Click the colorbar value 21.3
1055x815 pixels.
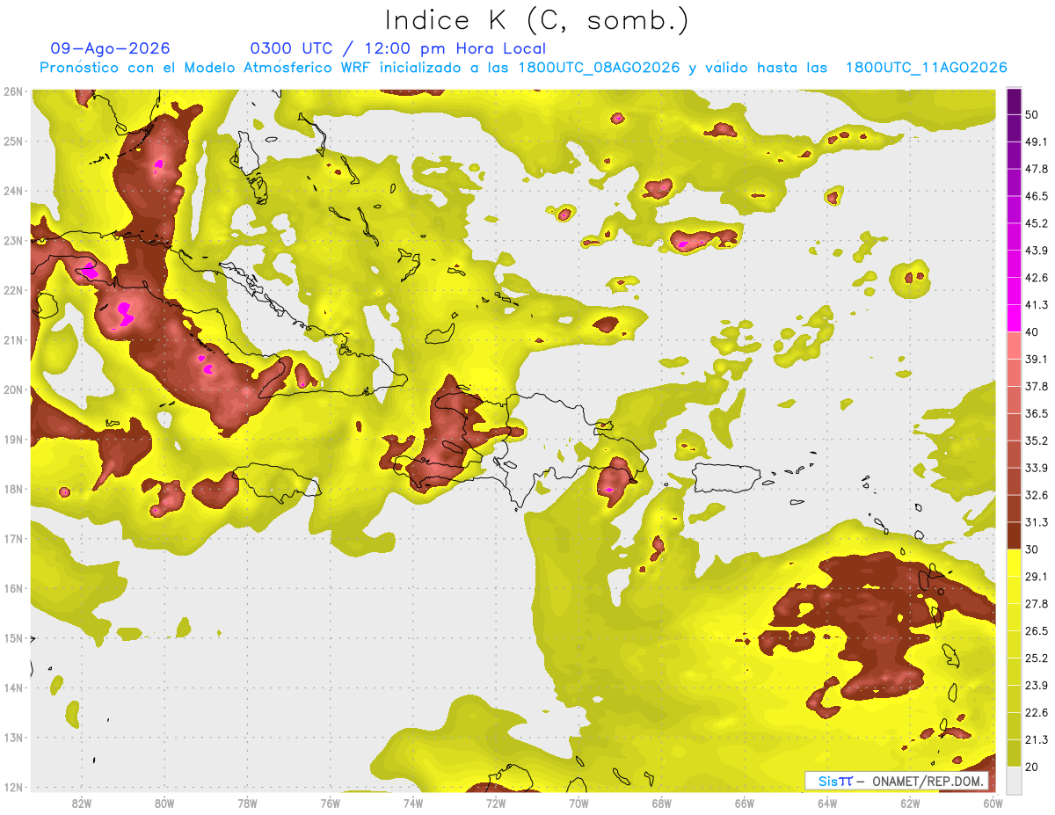pyautogui.click(x=1037, y=740)
